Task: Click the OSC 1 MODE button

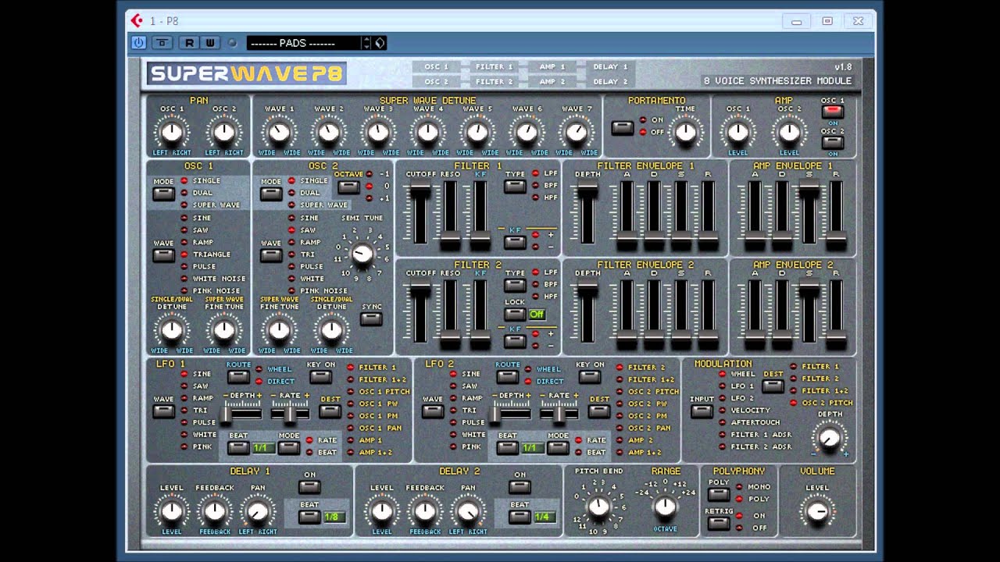Action: point(163,194)
